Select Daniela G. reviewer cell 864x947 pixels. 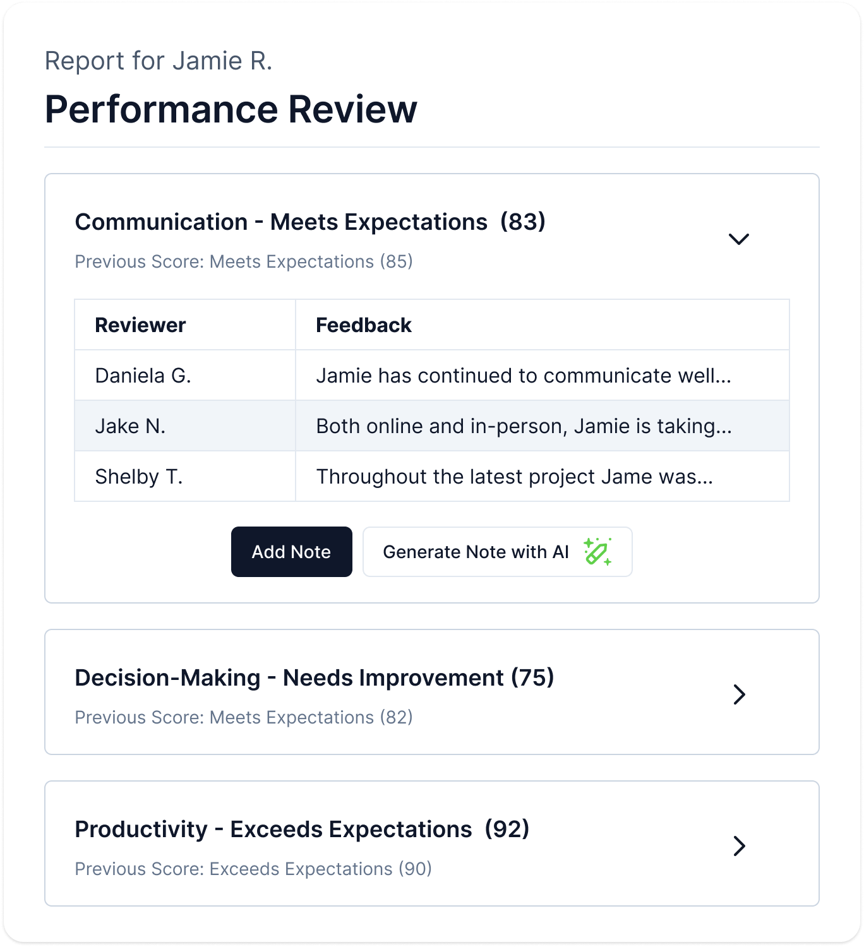coord(143,376)
